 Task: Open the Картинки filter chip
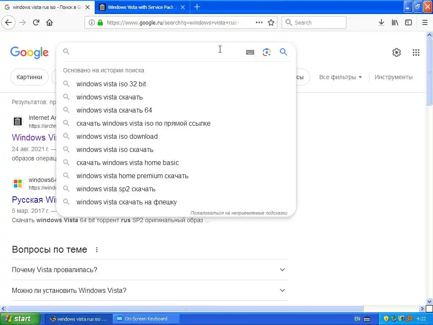29,77
